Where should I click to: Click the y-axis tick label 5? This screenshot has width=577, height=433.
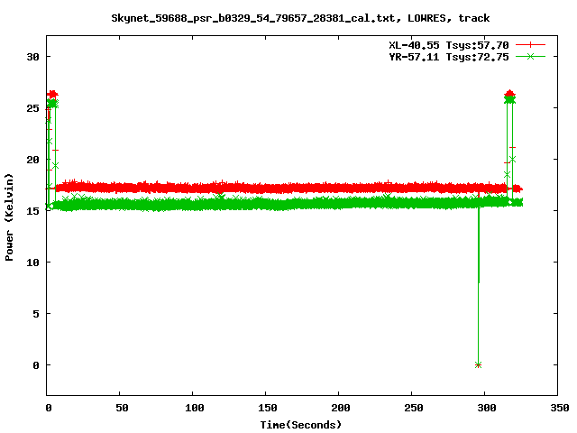pyautogui.click(x=36, y=314)
